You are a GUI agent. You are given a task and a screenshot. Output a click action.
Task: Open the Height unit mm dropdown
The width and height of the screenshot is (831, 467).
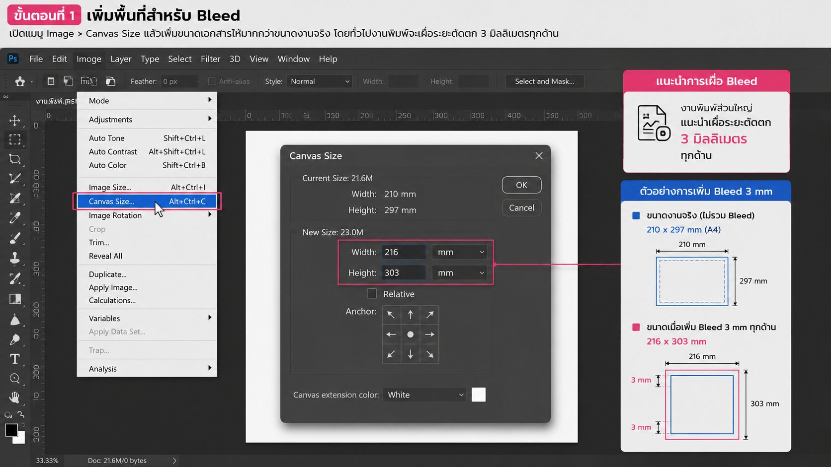pyautogui.click(x=459, y=273)
